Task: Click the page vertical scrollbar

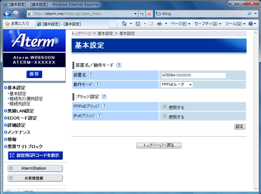Action: click(256, 111)
